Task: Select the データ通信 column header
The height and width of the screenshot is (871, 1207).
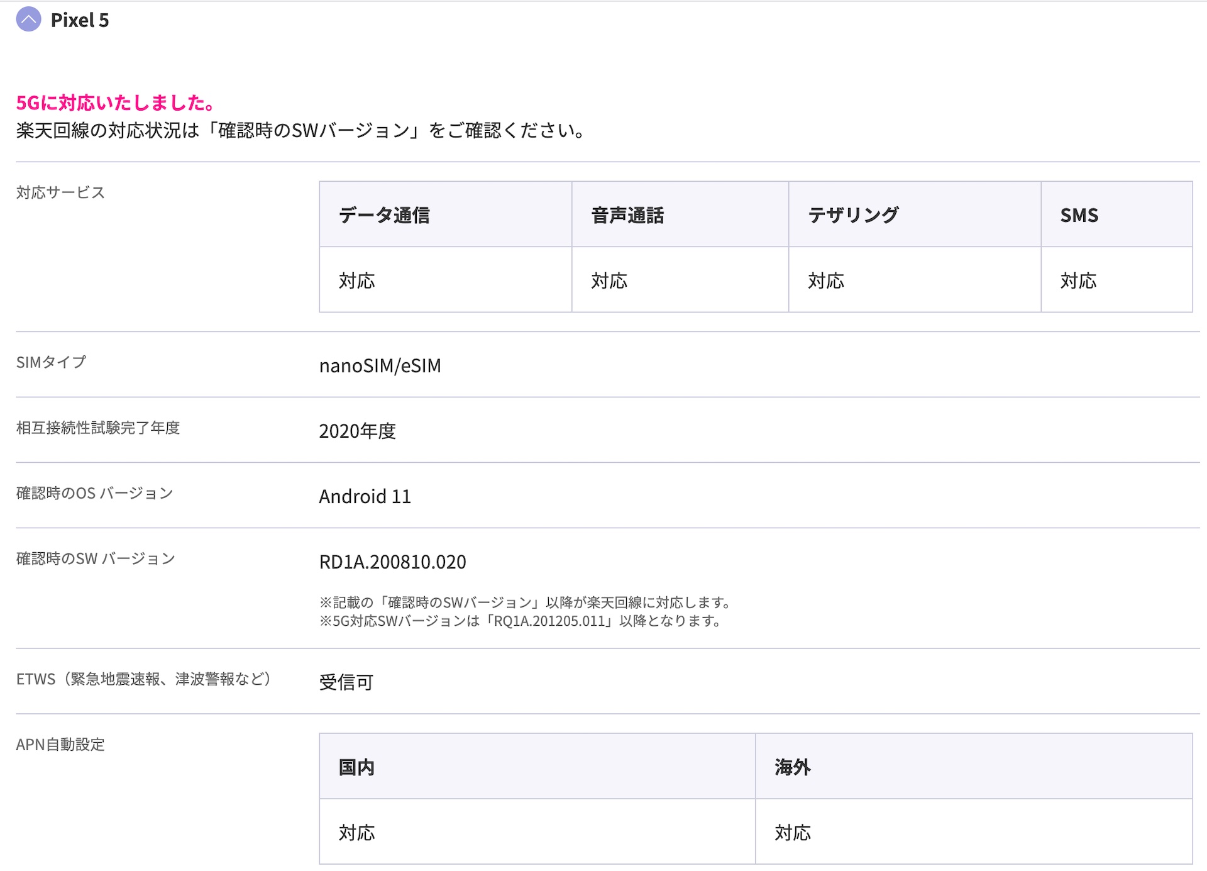Action: (385, 214)
